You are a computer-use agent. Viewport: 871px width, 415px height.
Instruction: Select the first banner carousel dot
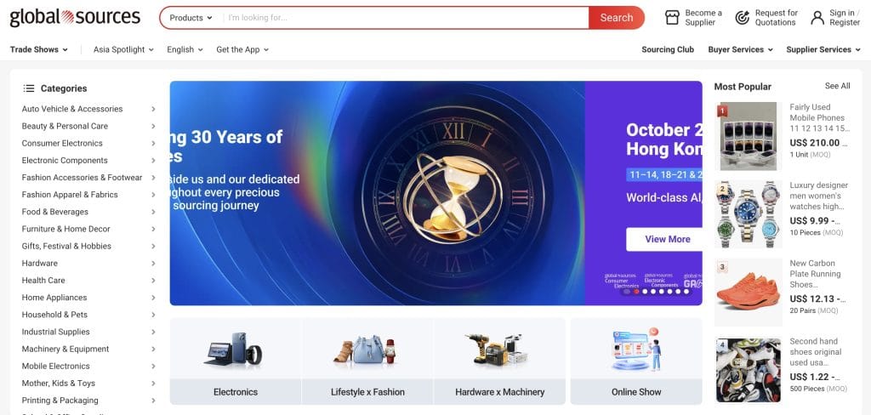pos(628,292)
